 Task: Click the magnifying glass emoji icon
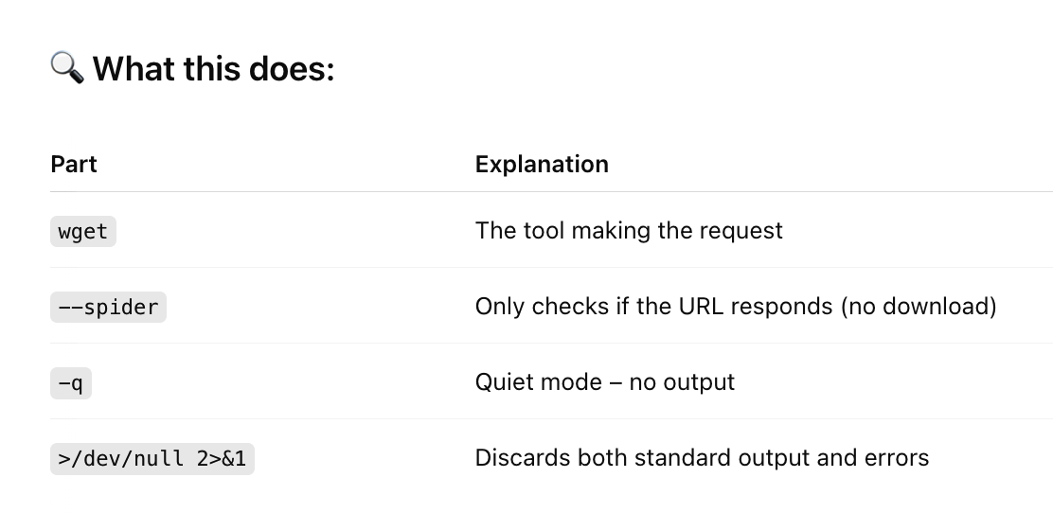67,68
